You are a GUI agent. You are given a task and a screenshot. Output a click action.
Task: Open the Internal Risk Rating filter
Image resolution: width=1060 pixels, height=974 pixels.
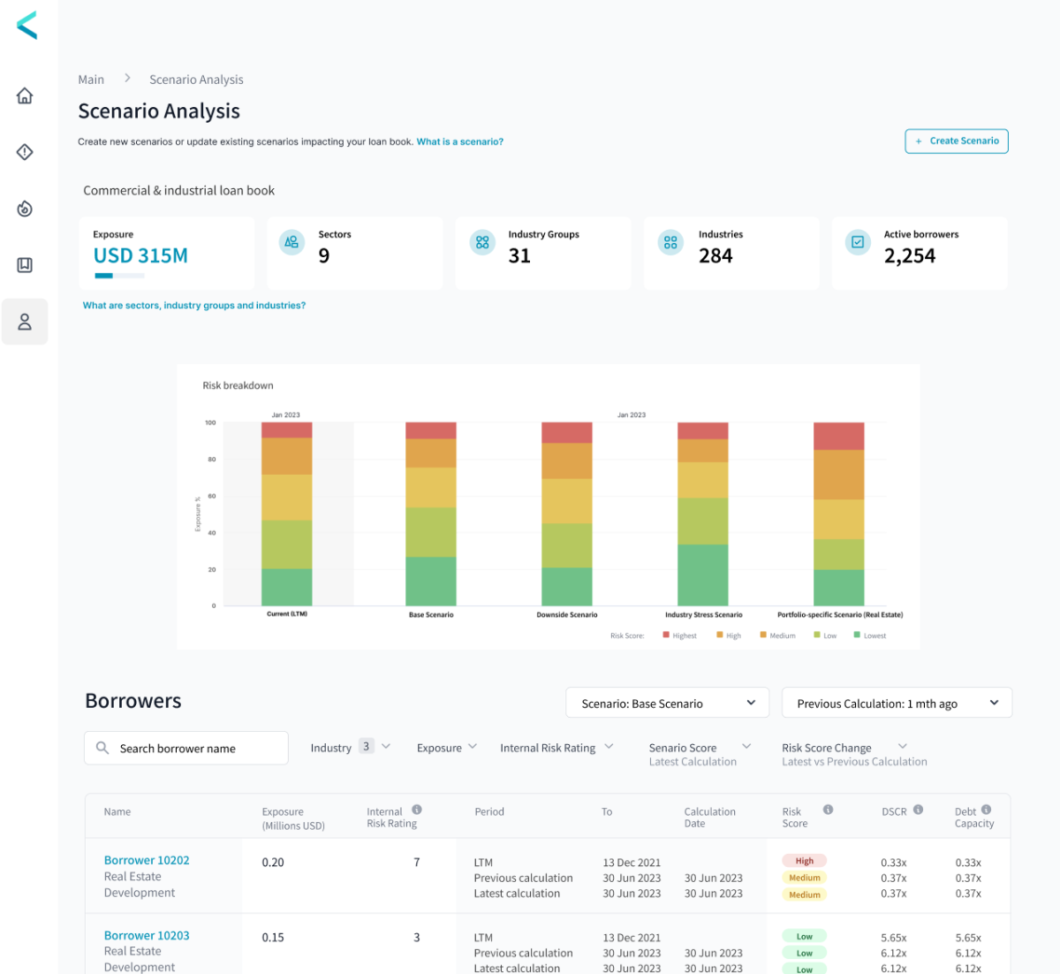[x=556, y=748]
